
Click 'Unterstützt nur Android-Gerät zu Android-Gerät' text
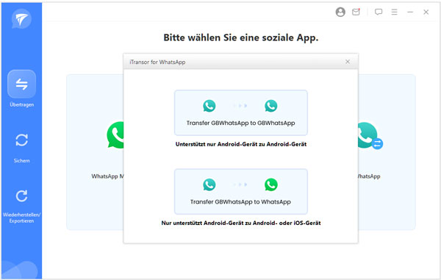pyautogui.click(x=241, y=144)
